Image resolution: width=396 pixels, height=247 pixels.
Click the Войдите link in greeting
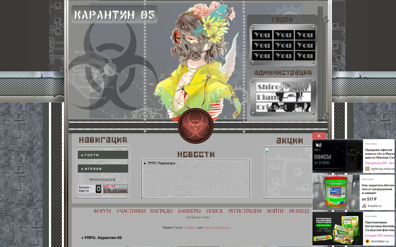coord(190,228)
